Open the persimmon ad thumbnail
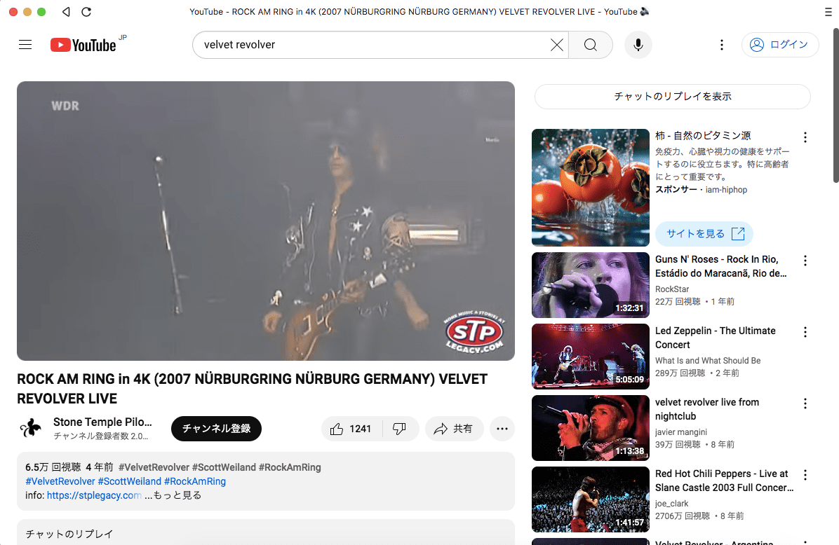Screen dimensions: 839x545 tap(590, 188)
